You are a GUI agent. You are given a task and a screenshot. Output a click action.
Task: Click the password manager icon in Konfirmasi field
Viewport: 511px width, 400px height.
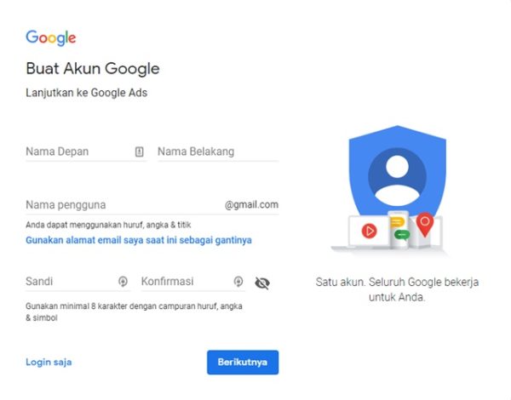point(238,282)
